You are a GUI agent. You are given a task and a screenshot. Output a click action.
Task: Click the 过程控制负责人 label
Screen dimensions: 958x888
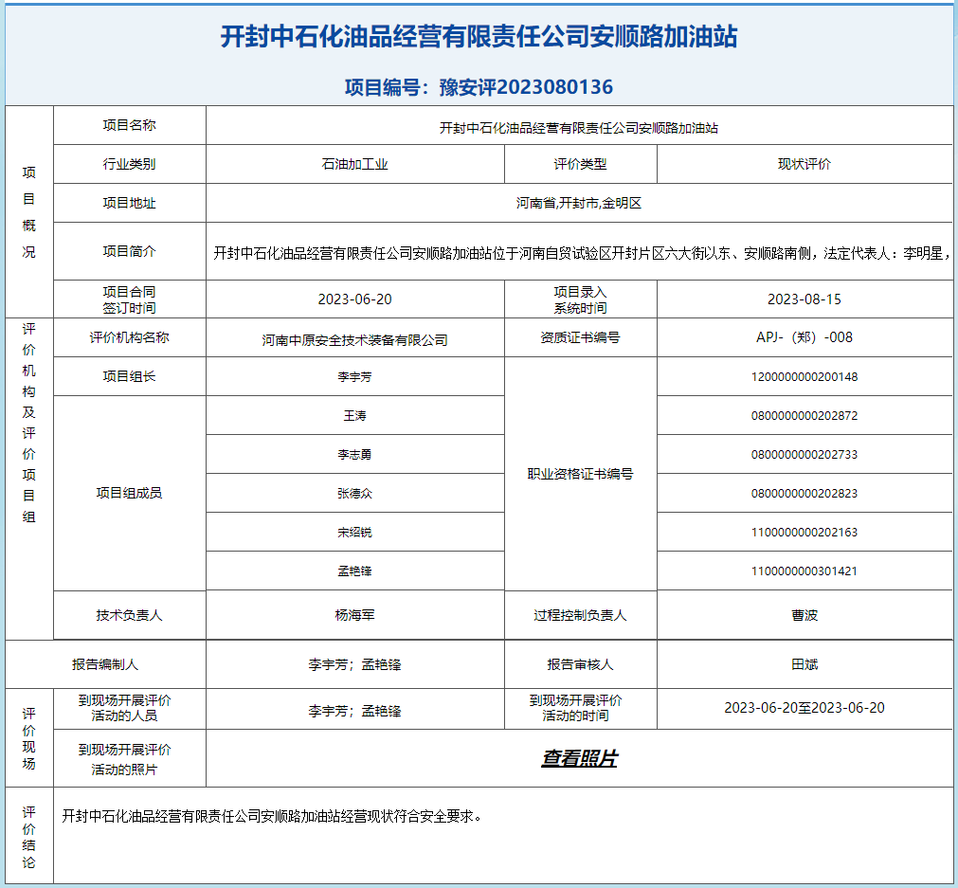coord(581,615)
